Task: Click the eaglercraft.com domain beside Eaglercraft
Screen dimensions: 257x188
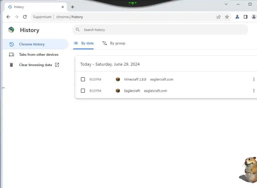Action: [x=155, y=91]
